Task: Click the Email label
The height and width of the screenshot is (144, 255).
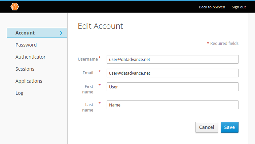Action: pyautogui.click(x=88, y=73)
